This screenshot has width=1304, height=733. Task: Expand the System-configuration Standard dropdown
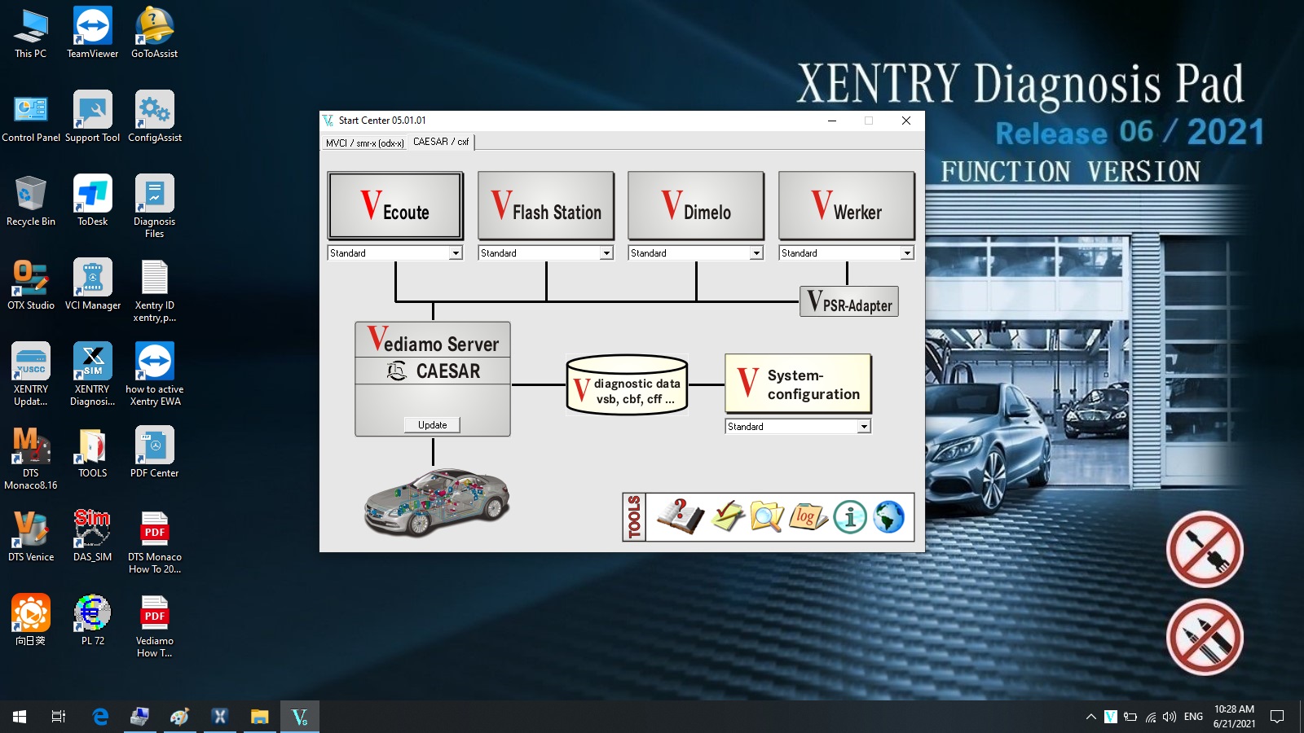(x=864, y=427)
